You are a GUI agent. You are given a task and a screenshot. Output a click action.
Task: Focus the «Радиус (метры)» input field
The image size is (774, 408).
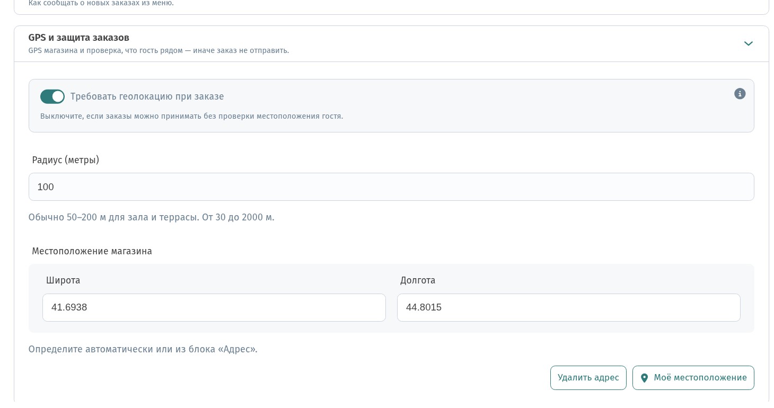click(x=391, y=187)
